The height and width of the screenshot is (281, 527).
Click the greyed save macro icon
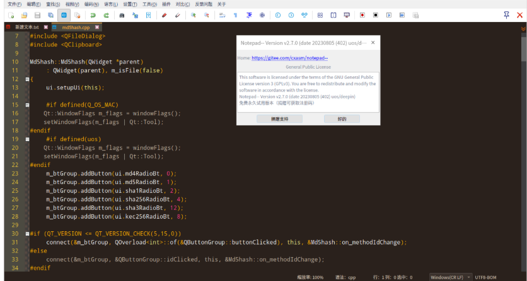coord(415,15)
